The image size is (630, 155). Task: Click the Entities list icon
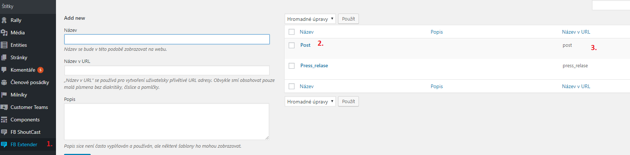(4, 45)
